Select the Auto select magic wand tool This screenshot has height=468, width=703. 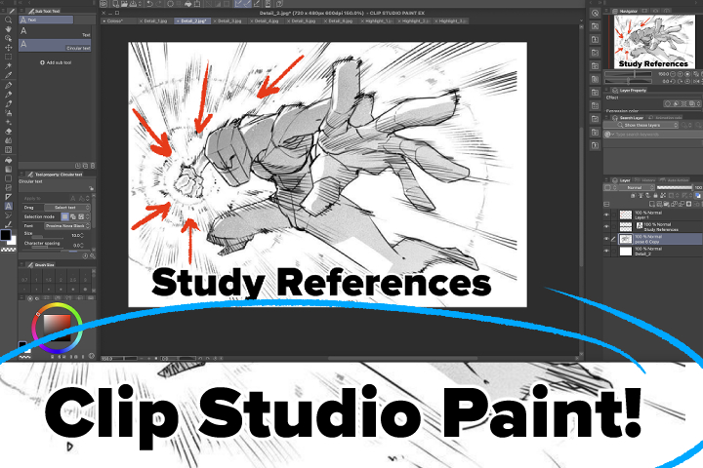click(x=8, y=66)
